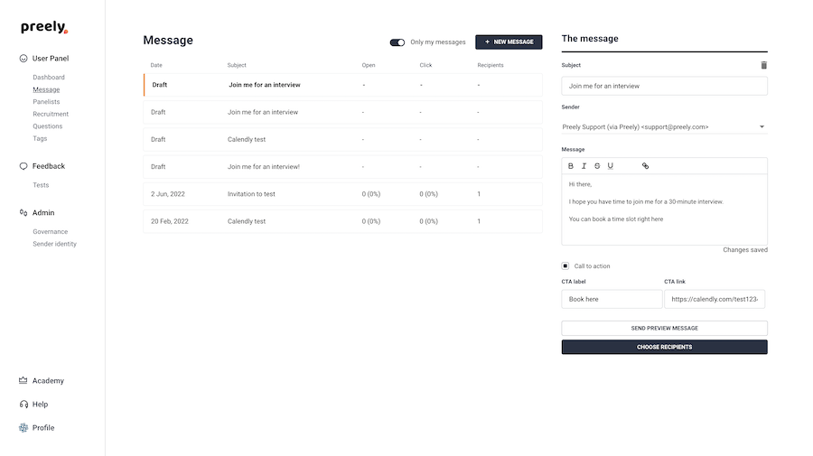813x456 pixels.
Task: Open the Help section
Action: pos(40,405)
